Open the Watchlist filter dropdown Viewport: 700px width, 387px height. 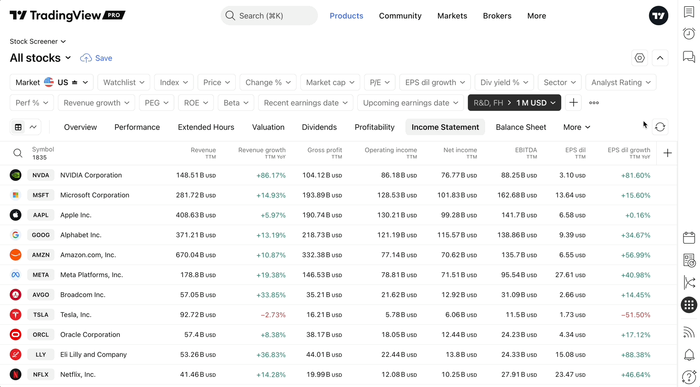(x=123, y=82)
